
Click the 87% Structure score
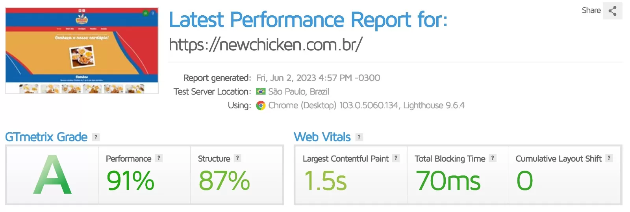click(224, 181)
